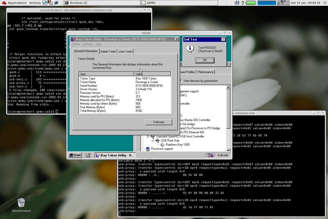
Task: Close the Self Test dialog
Action: tap(223, 39)
